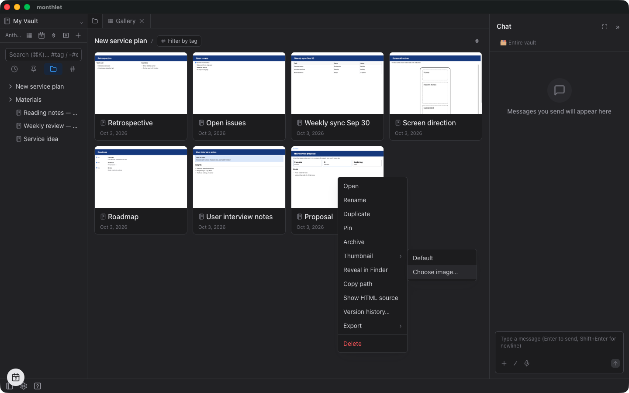Collapse the Chat panel with the double chevron

(x=618, y=27)
